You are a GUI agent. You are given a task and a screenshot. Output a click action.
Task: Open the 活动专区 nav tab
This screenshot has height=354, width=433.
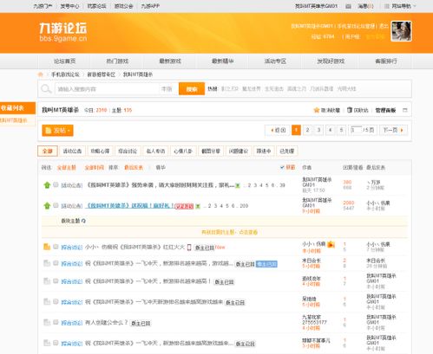click(x=275, y=61)
